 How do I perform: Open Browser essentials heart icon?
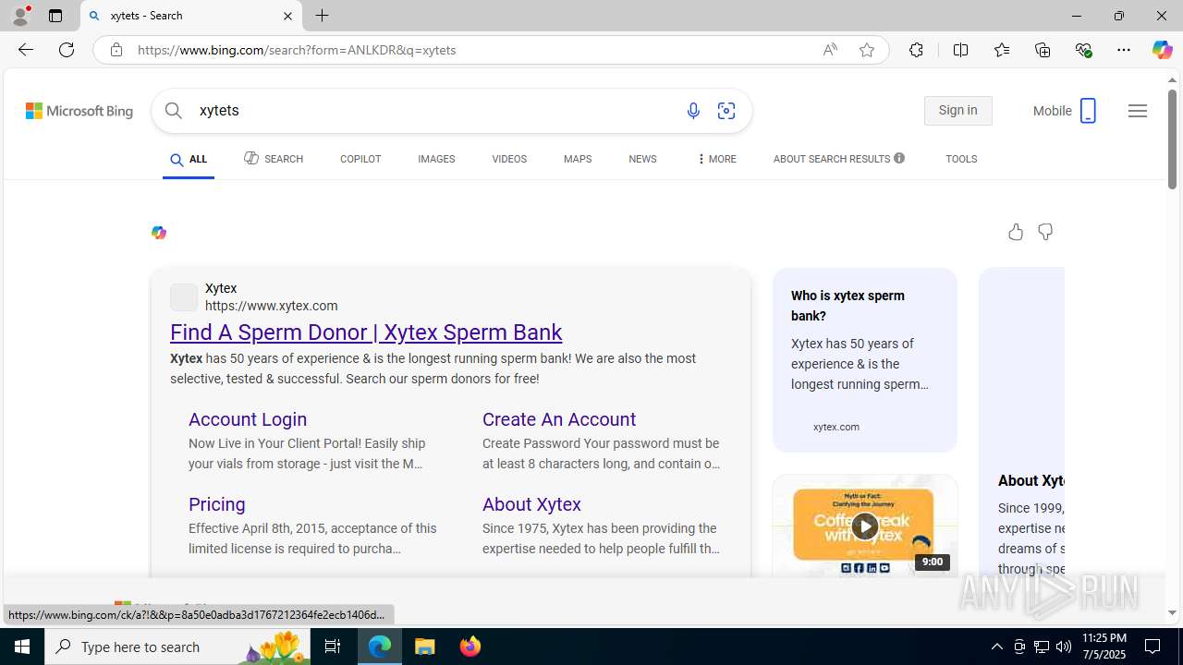coord(1083,50)
